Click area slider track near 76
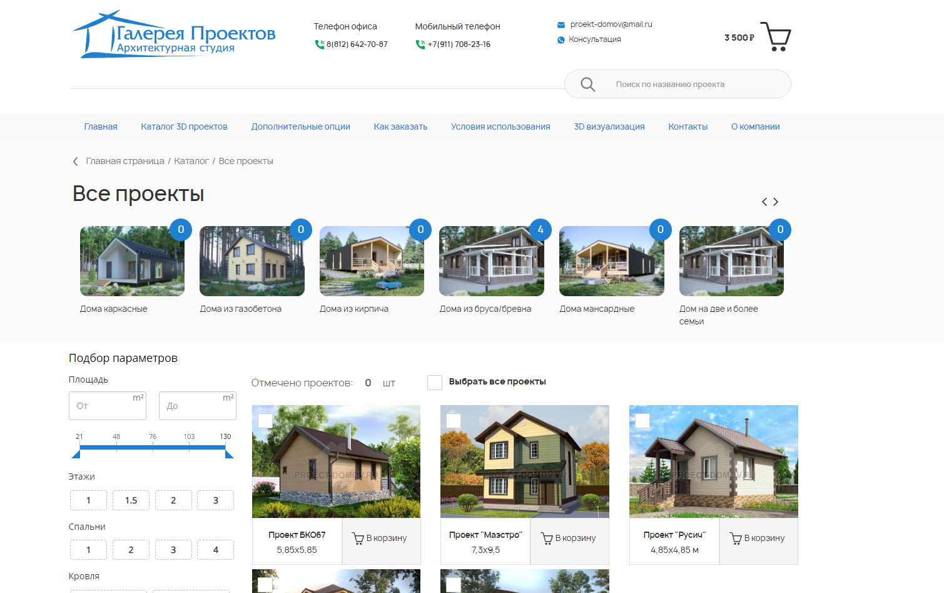This screenshot has height=593, width=944. click(x=153, y=448)
